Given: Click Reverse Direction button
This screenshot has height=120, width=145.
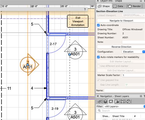Looking at the screenshot, I should [x=121, y=47].
